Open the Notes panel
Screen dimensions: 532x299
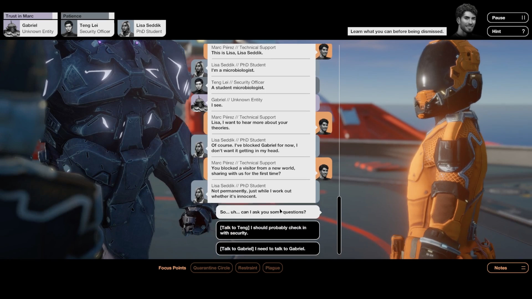[x=507, y=268]
